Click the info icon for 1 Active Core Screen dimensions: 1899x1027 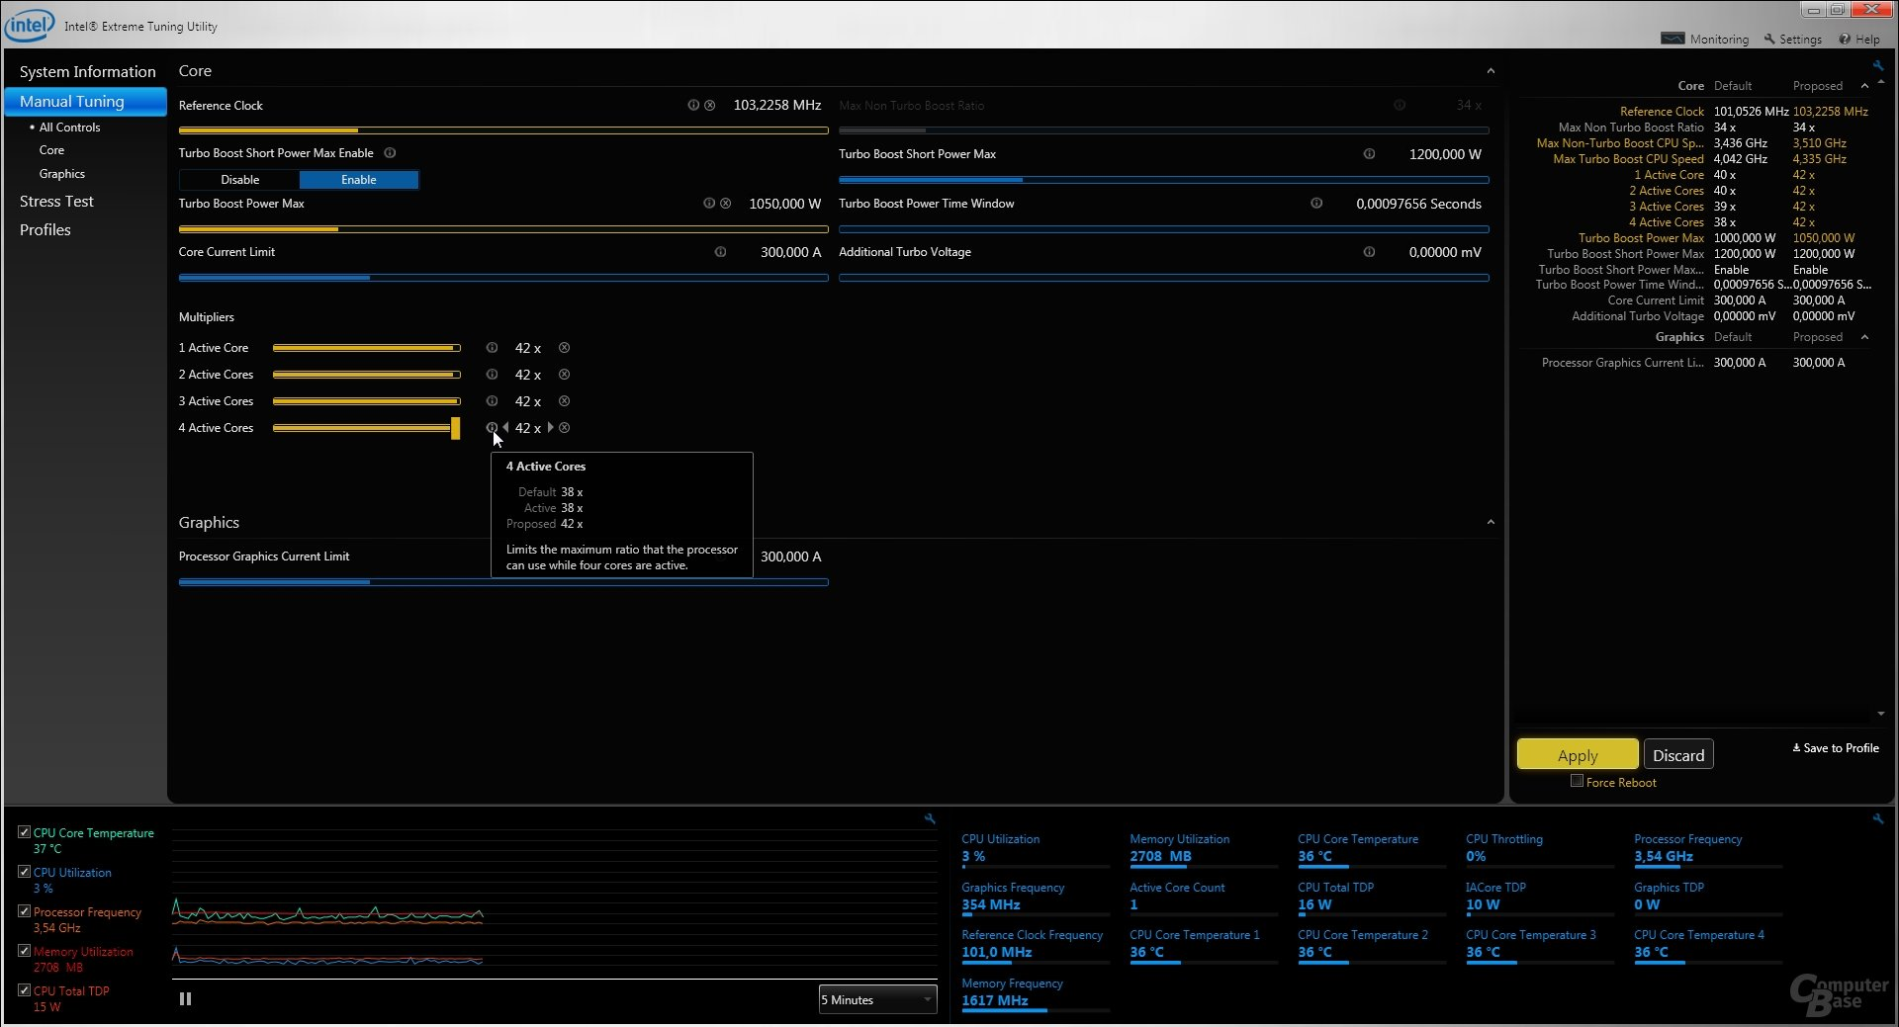click(492, 348)
